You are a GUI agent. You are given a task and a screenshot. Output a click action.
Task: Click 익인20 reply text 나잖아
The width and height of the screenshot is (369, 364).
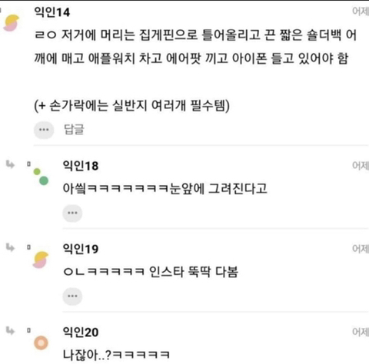point(116,355)
